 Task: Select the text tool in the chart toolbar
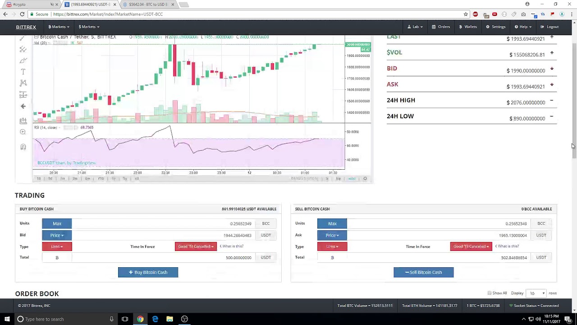(x=23, y=71)
